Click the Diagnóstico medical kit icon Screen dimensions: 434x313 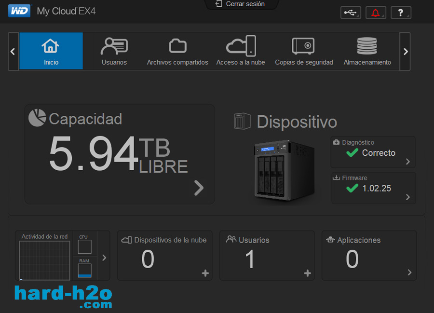click(x=336, y=142)
